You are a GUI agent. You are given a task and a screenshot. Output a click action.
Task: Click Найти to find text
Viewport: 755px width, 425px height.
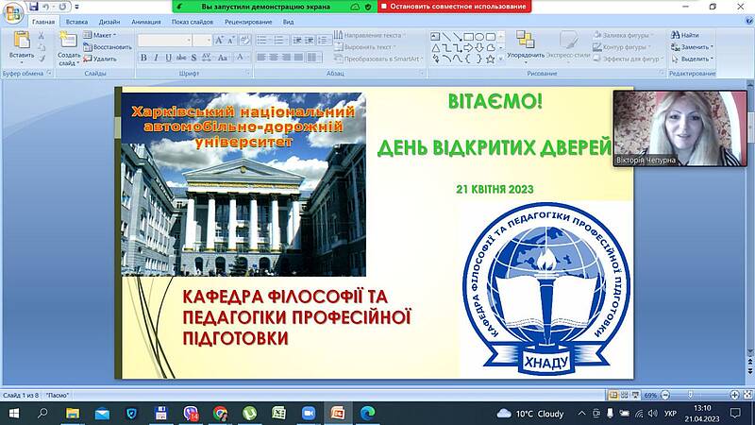coord(685,35)
